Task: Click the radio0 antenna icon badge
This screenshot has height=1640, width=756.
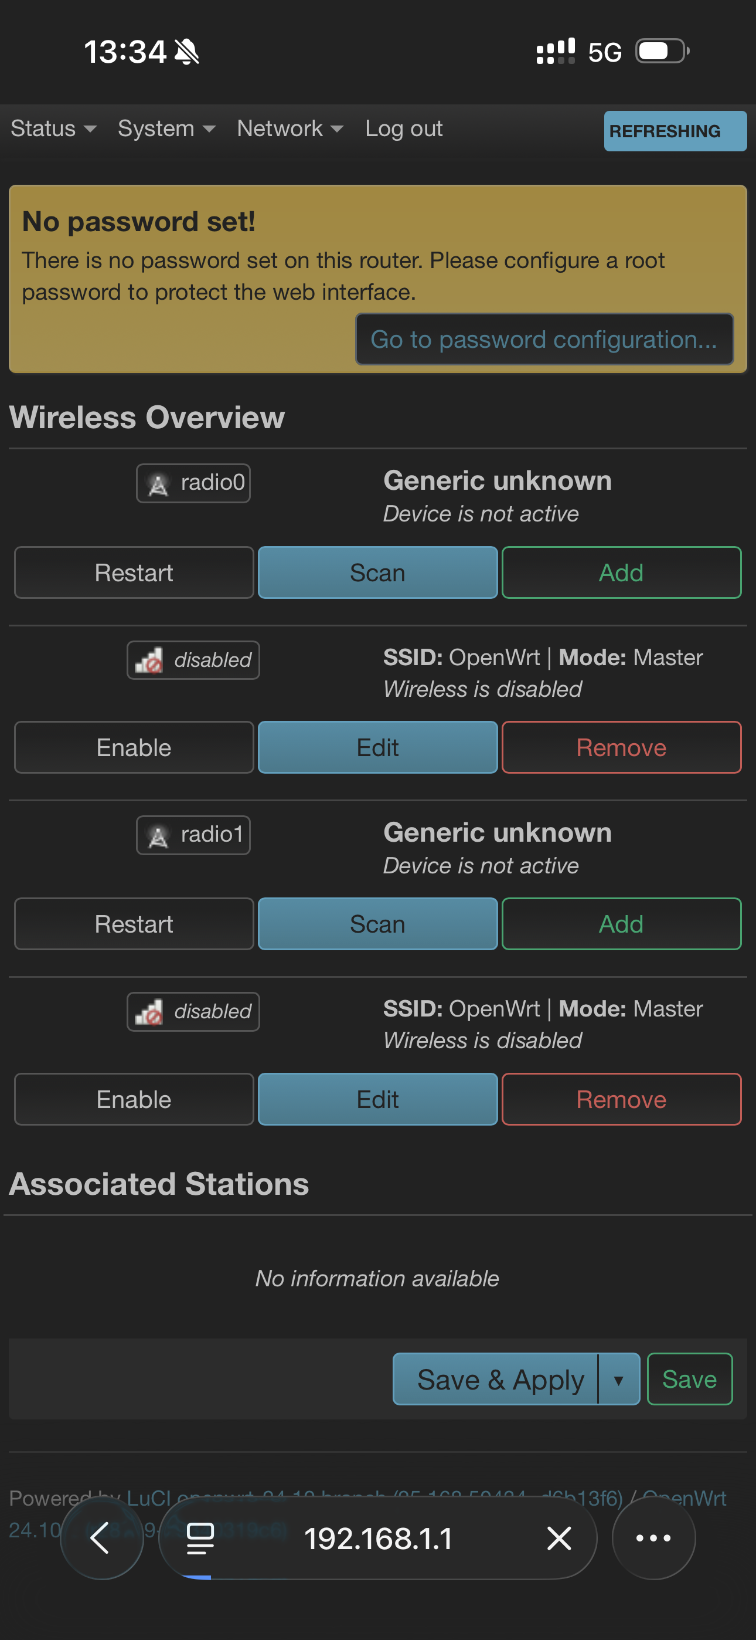Action: click(x=158, y=484)
